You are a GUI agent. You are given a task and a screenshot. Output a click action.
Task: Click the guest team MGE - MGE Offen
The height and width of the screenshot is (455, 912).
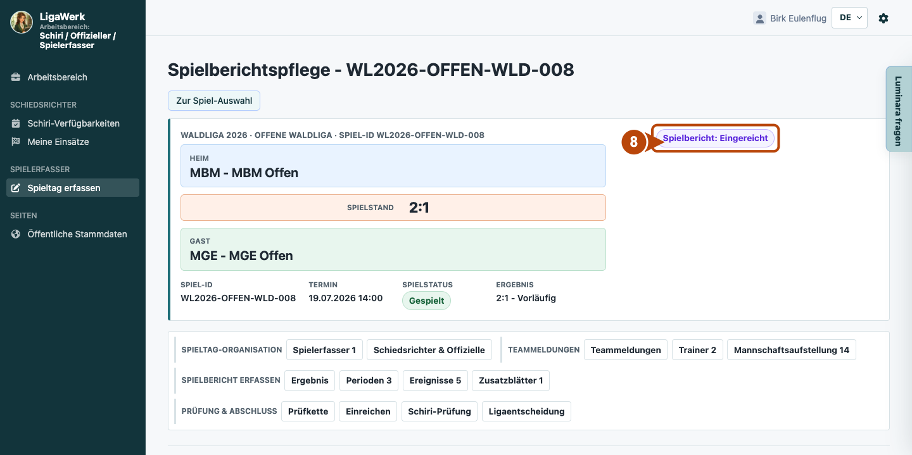(x=393, y=249)
